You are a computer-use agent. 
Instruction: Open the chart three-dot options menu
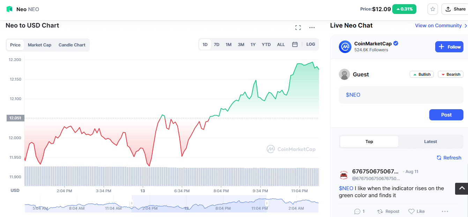[312, 28]
